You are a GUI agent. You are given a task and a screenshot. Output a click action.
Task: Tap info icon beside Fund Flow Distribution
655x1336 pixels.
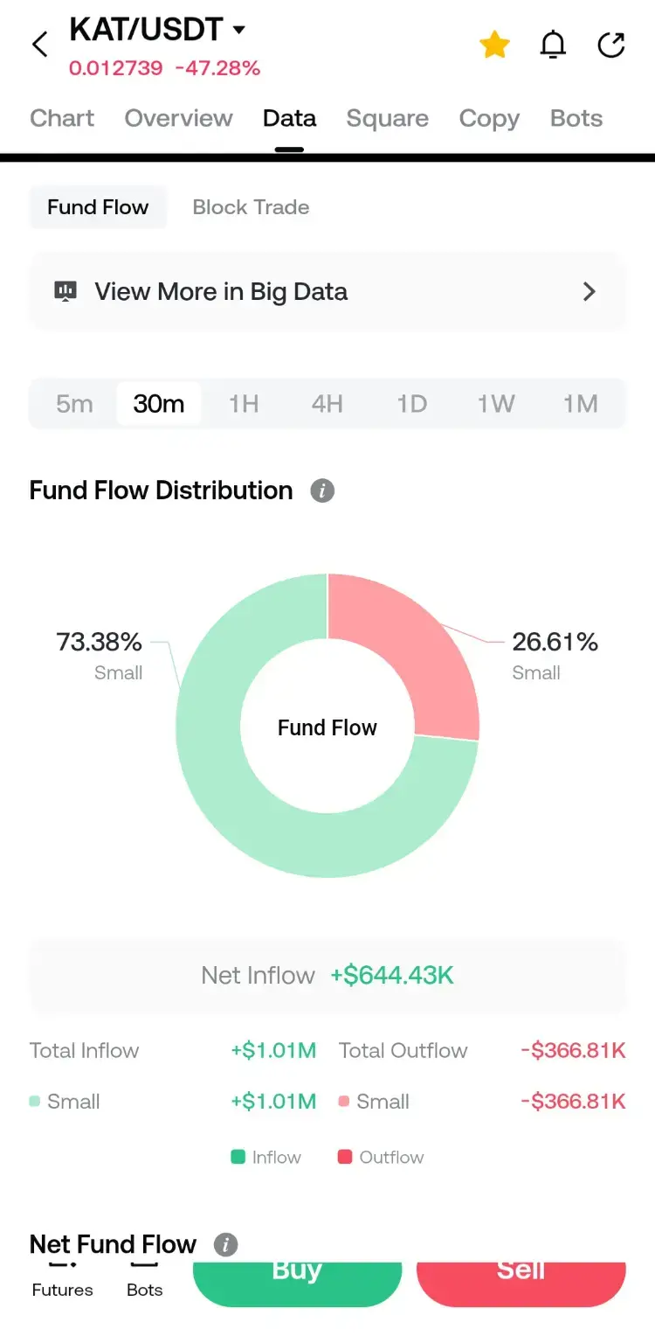tap(322, 491)
